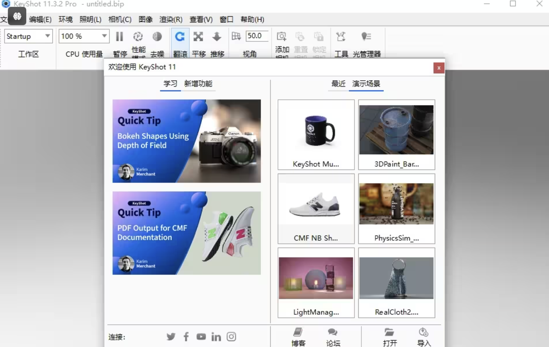Toggle Performance Mode icon
The width and height of the screenshot is (549, 347).
pos(138,37)
